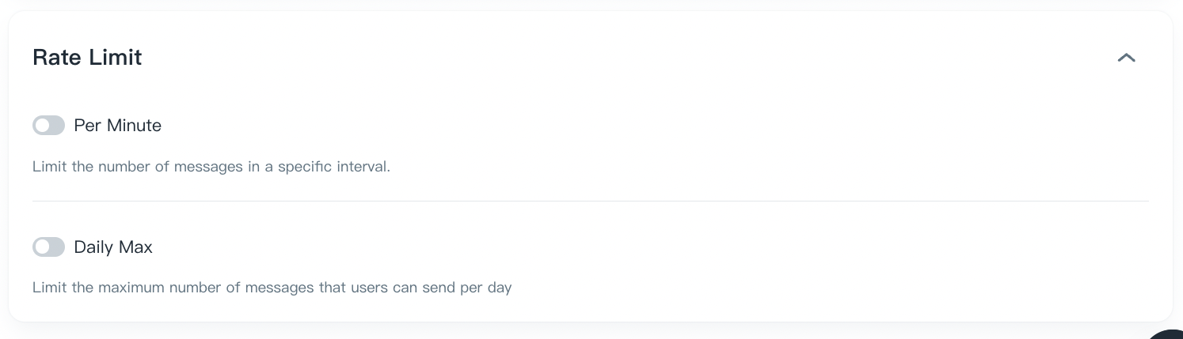Turn on the Daily Max toggle switch

pos(48,247)
